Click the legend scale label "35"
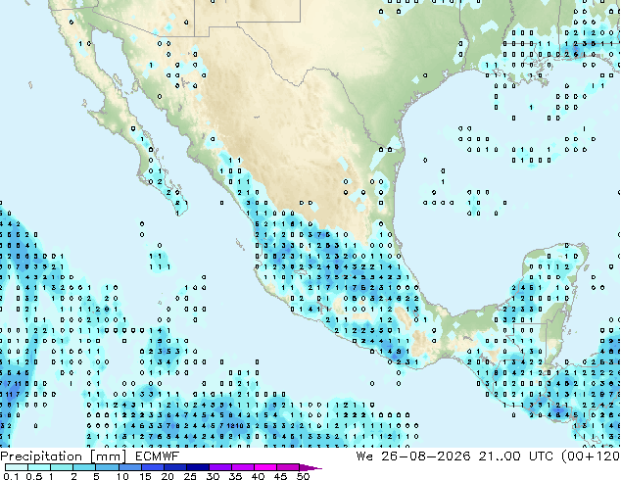The image size is (621, 480). point(235,476)
